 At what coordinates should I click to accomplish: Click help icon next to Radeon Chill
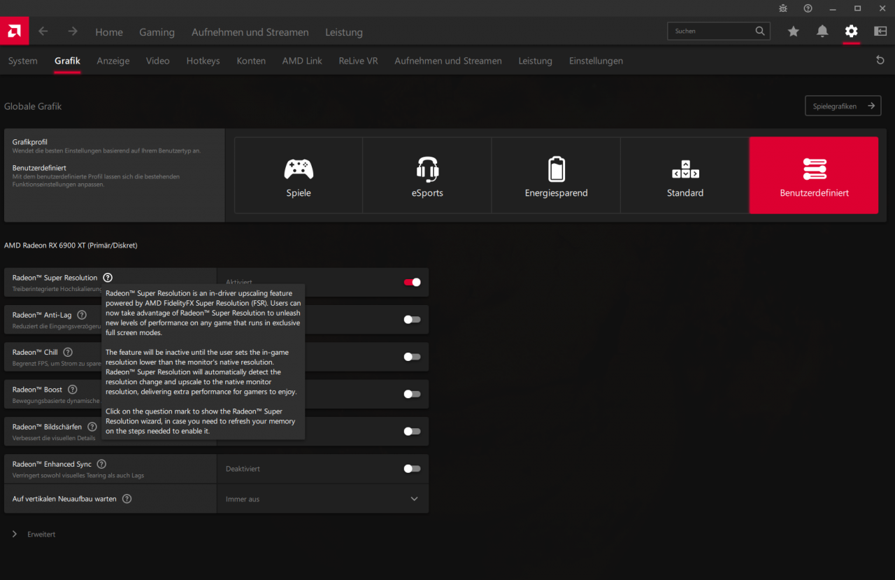(68, 352)
